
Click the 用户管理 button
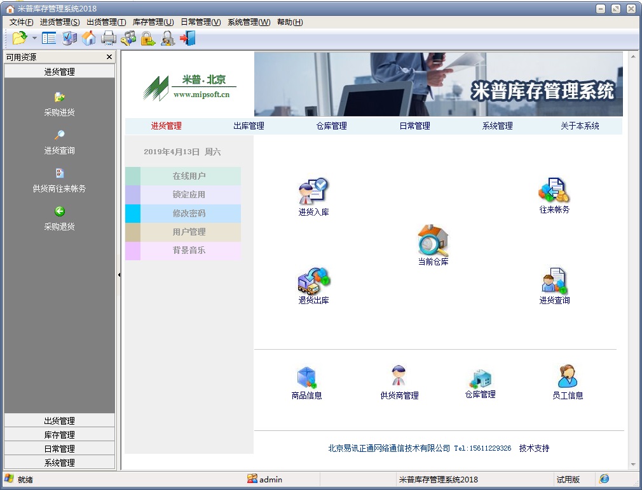pyautogui.click(x=183, y=232)
